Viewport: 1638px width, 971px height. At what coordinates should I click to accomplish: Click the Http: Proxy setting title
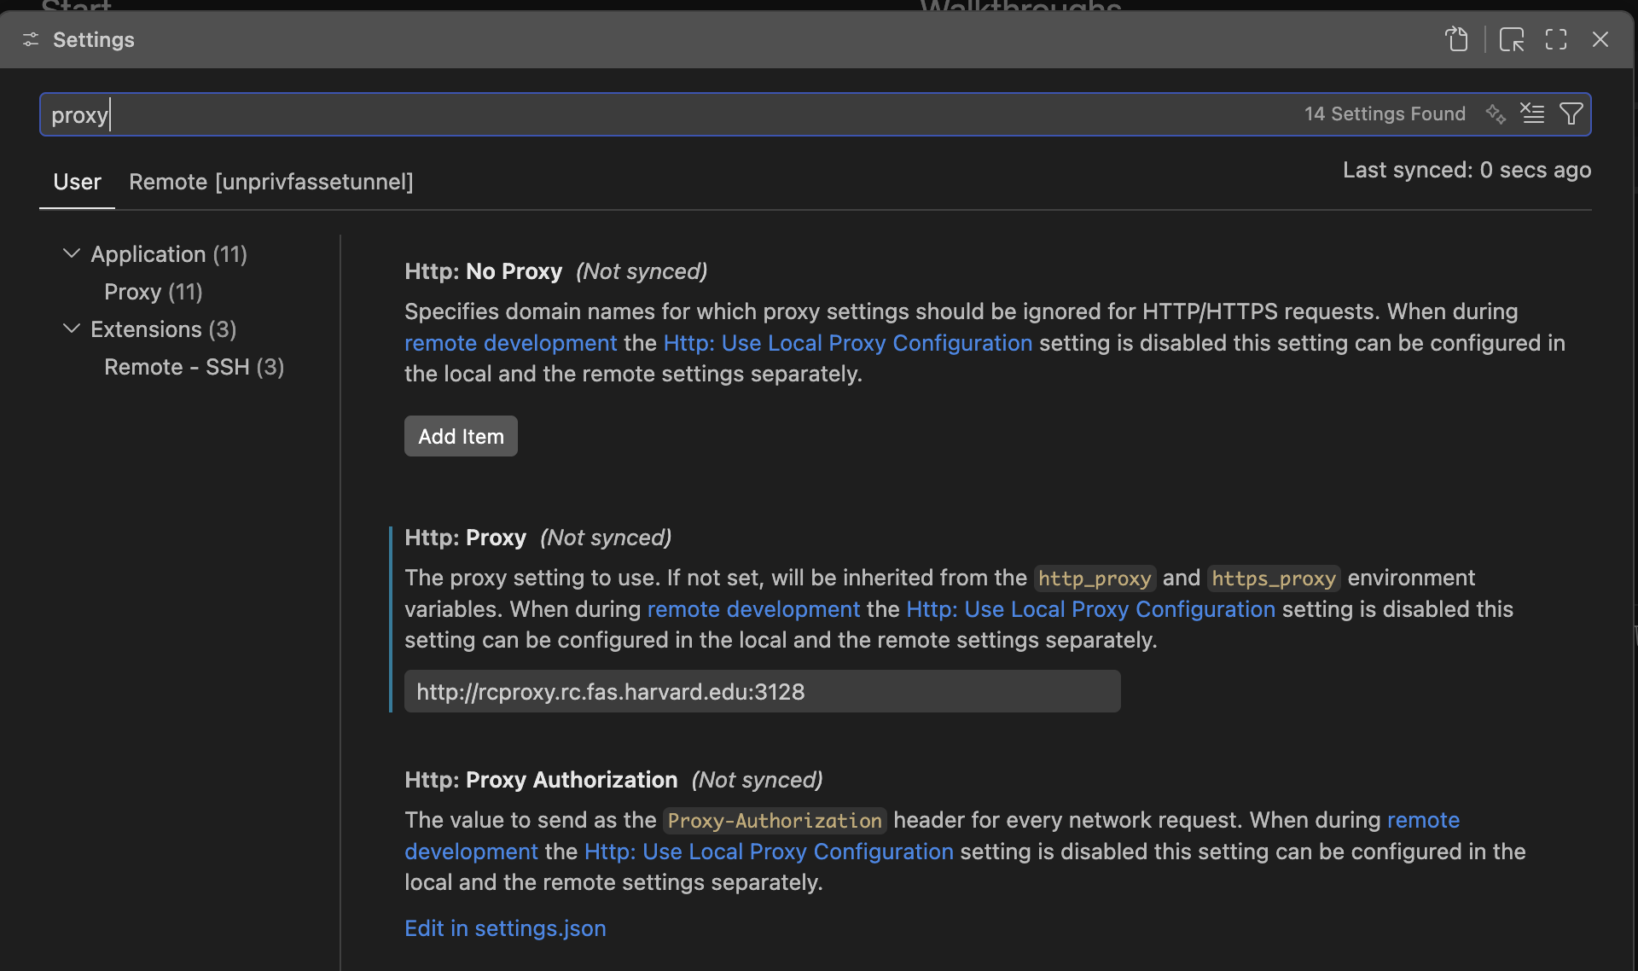[465, 538]
